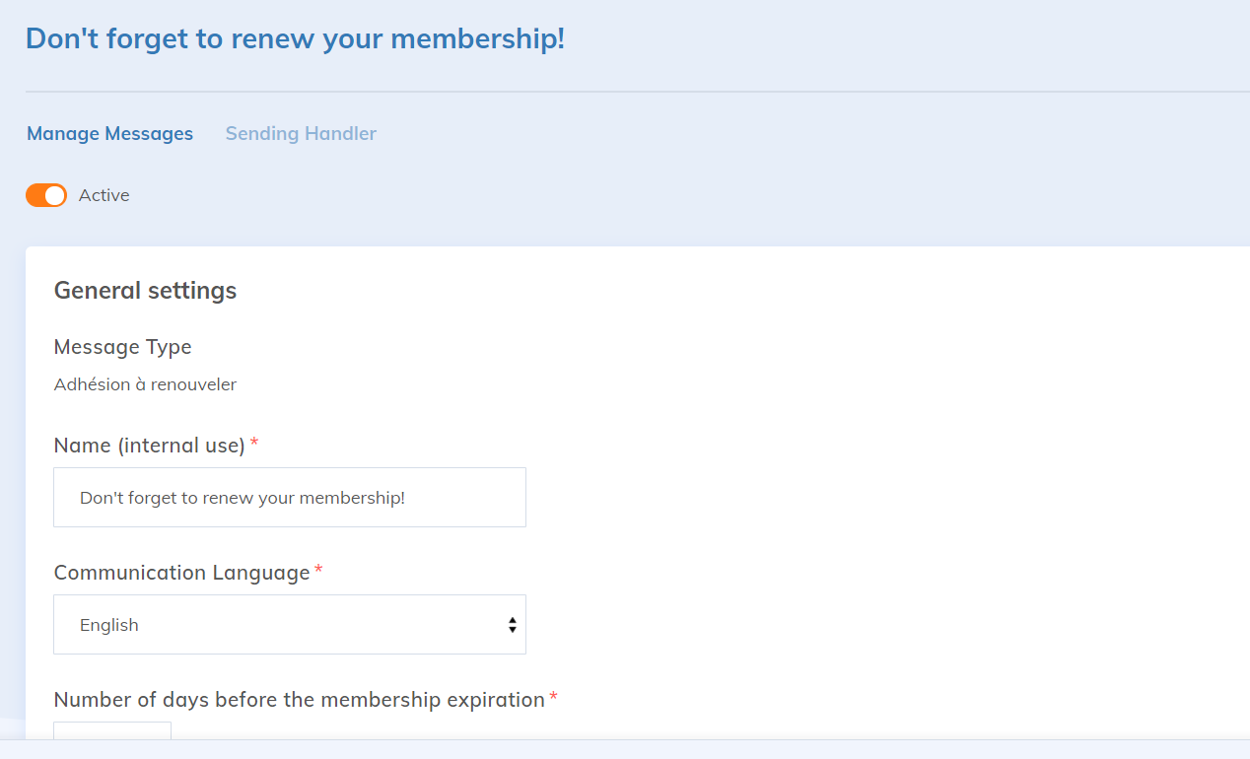Click the up-down arrows of the language select

pyautogui.click(x=513, y=625)
